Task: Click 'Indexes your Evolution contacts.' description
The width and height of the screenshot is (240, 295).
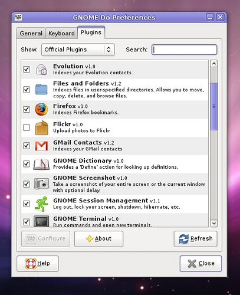Action: point(93,73)
